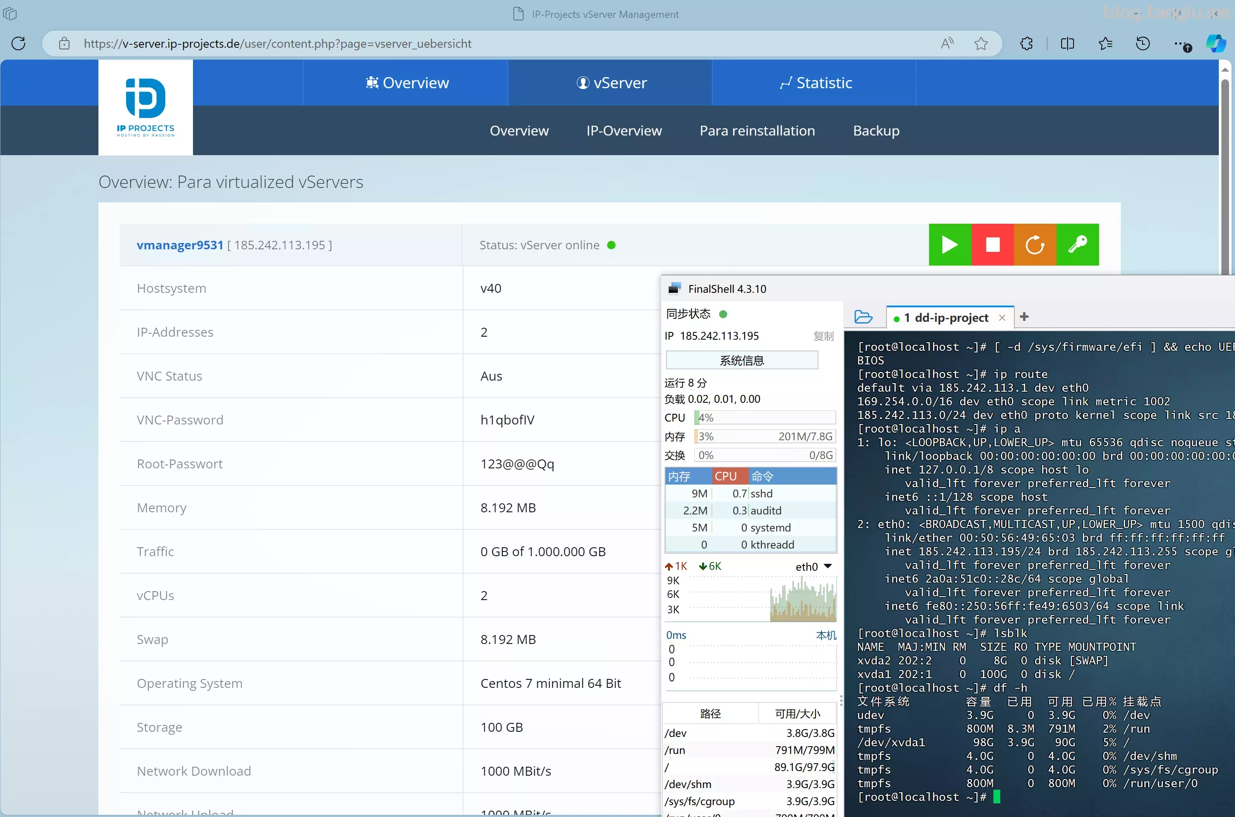Click the green key password icon
This screenshot has width=1235, height=817.
(1077, 245)
